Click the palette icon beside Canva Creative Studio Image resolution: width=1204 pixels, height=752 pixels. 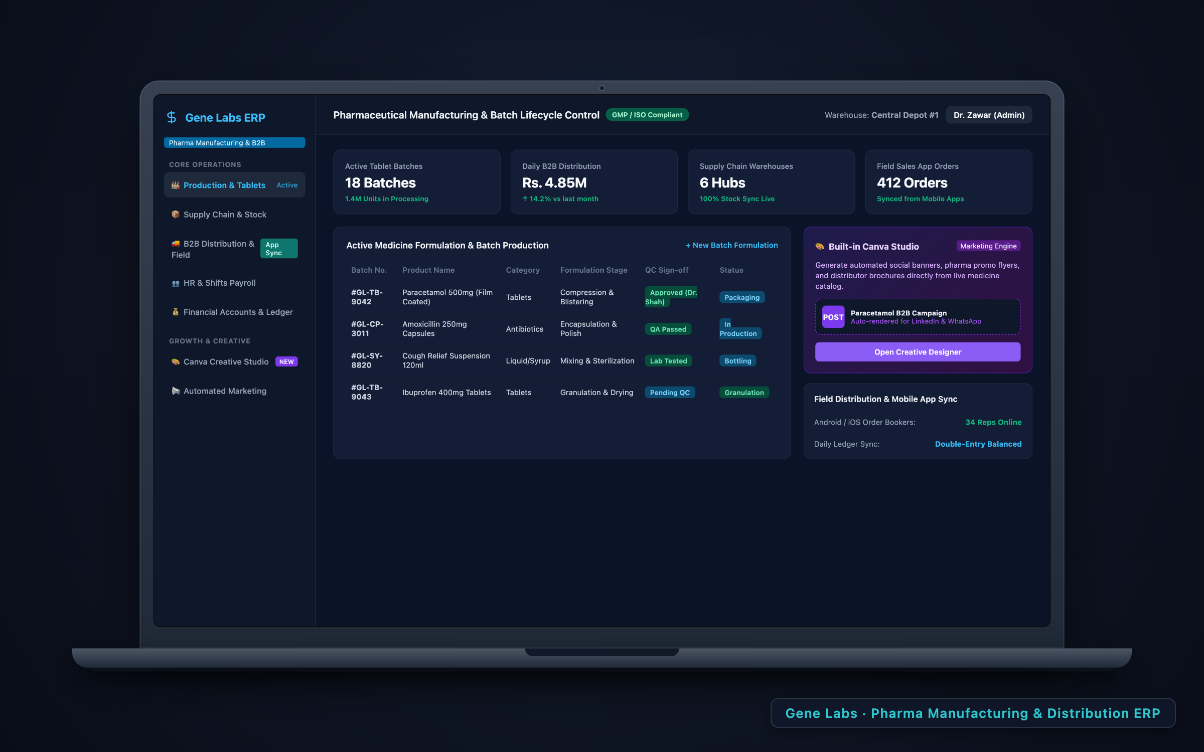[x=176, y=361]
